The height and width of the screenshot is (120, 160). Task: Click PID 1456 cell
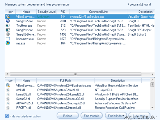(x=63, y=34)
